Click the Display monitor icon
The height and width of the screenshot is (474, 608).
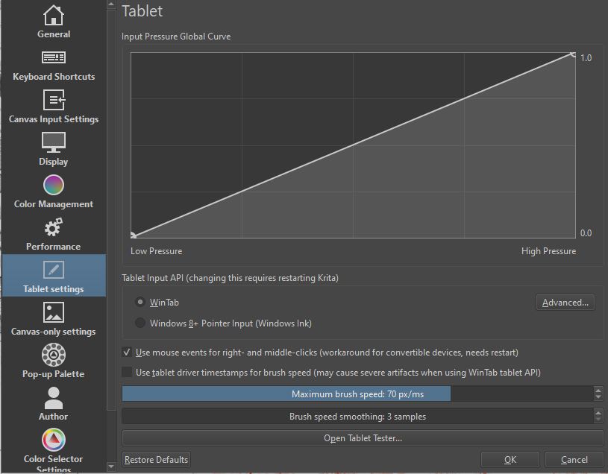(53, 142)
